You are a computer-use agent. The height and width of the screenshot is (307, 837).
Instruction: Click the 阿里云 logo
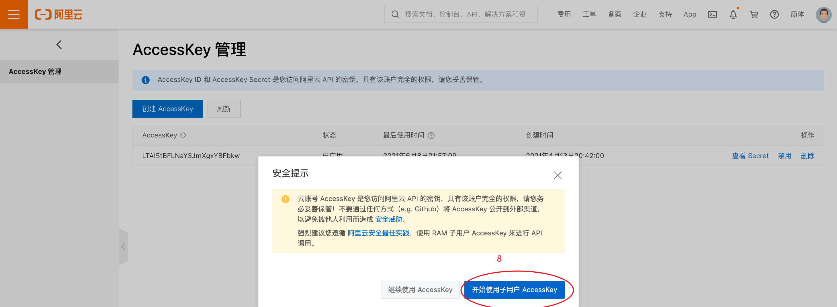[x=59, y=14]
